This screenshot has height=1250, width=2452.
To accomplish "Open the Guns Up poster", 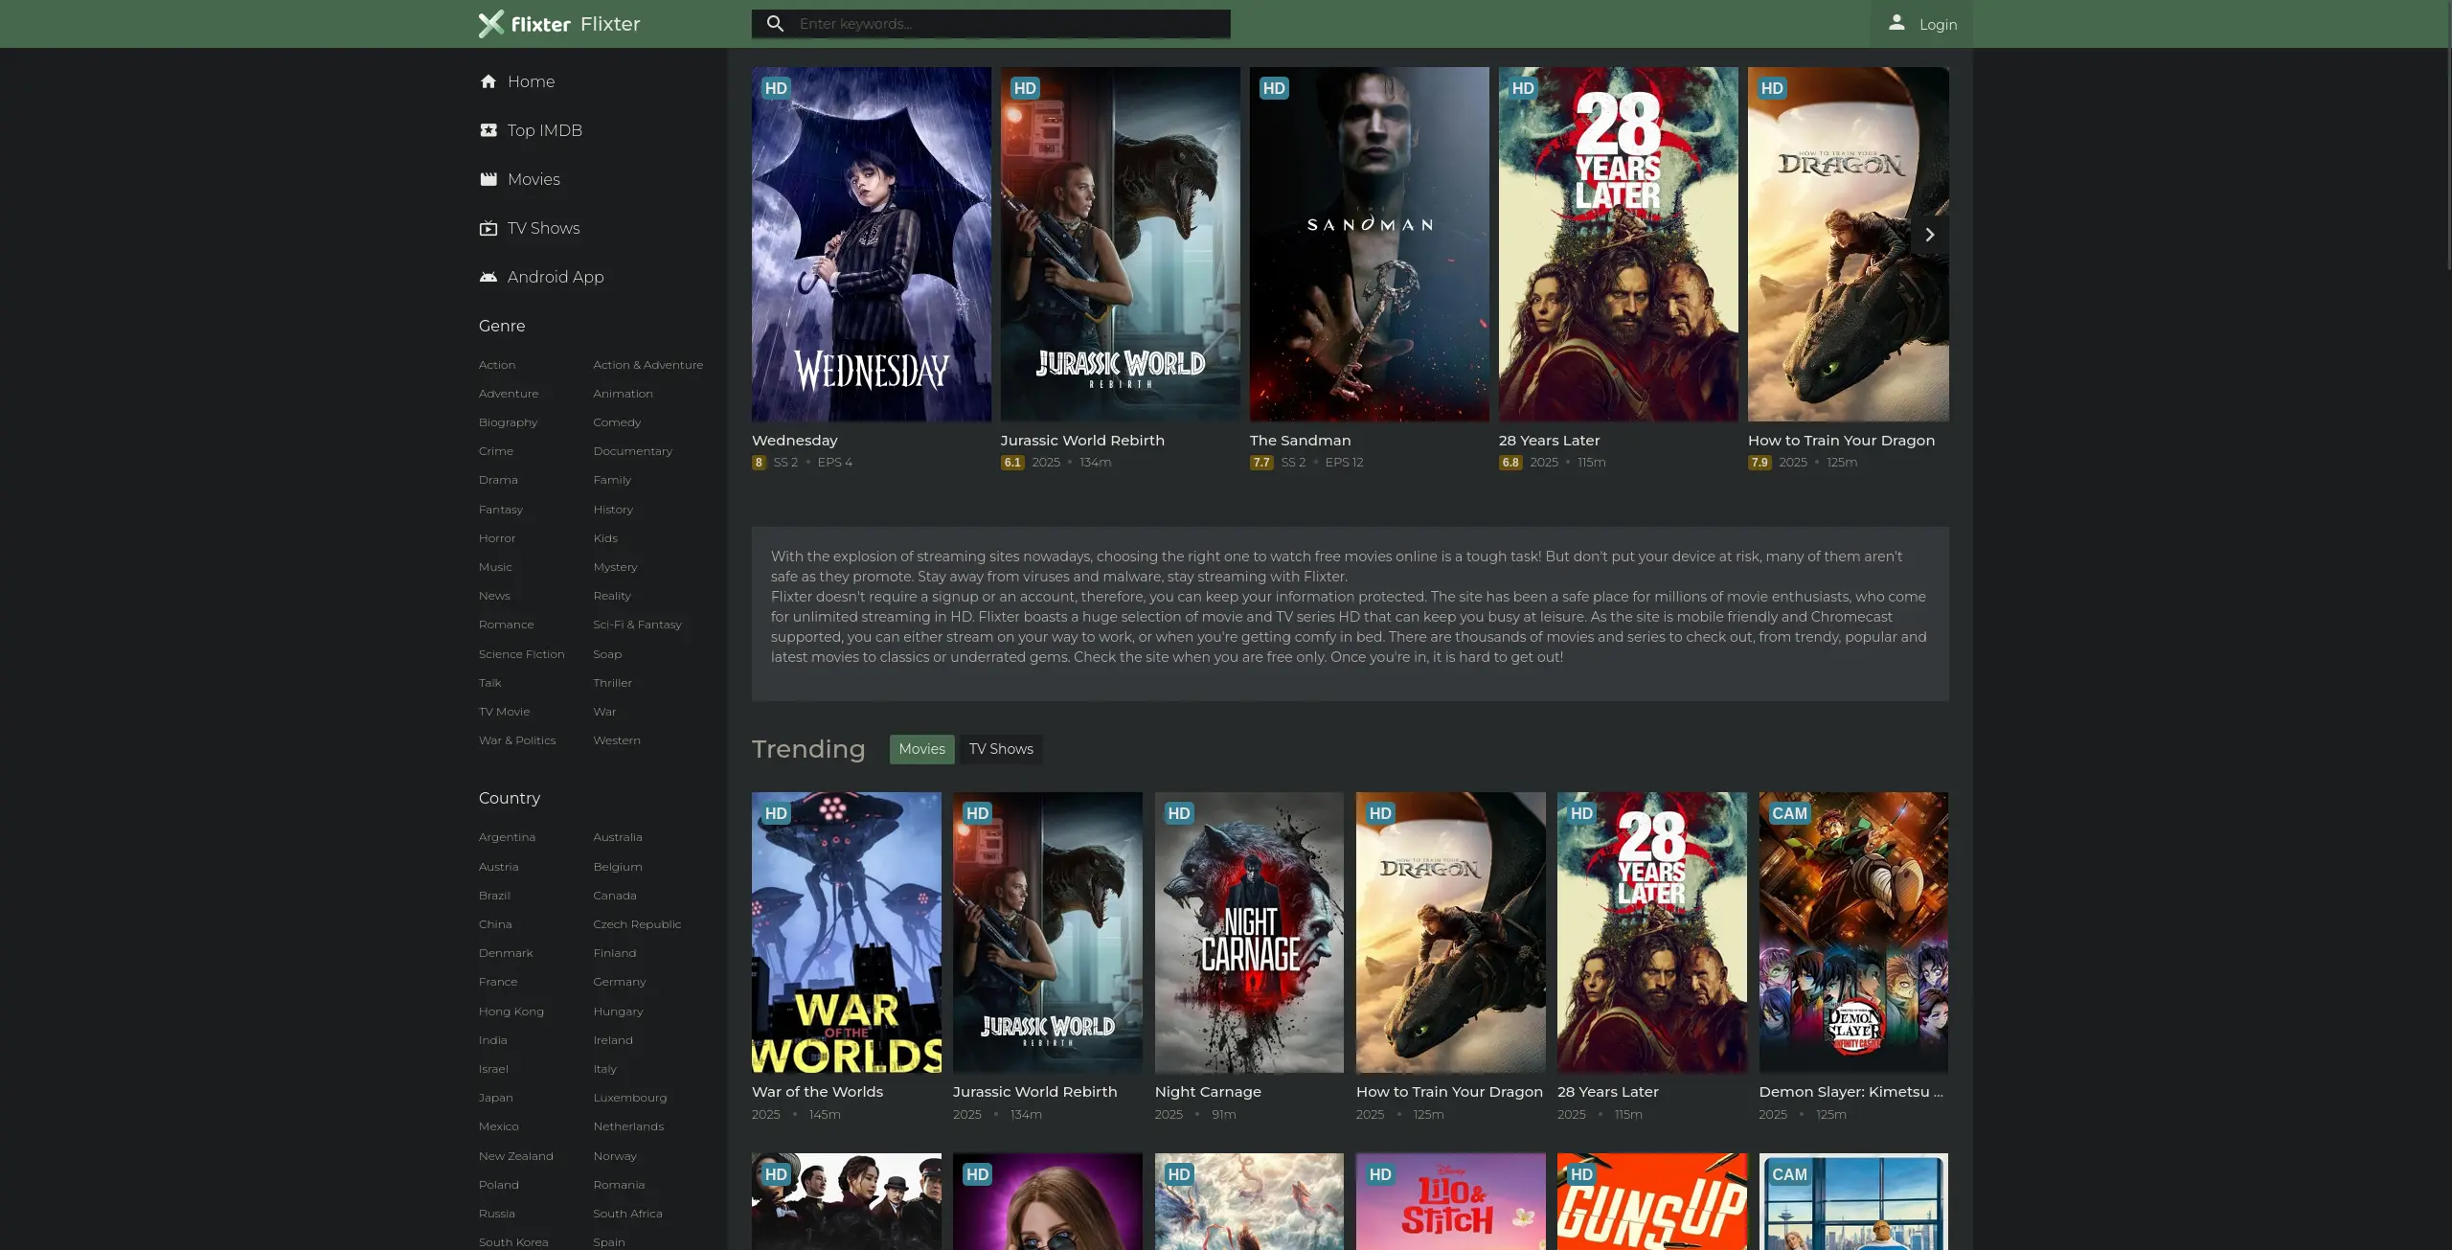I will (x=1652, y=1201).
